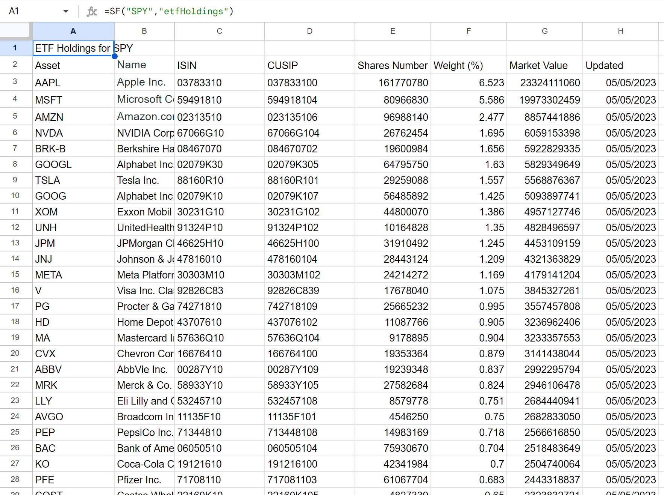Select the column G header
The width and height of the screenshot is (664, 495).
(545, 31)
